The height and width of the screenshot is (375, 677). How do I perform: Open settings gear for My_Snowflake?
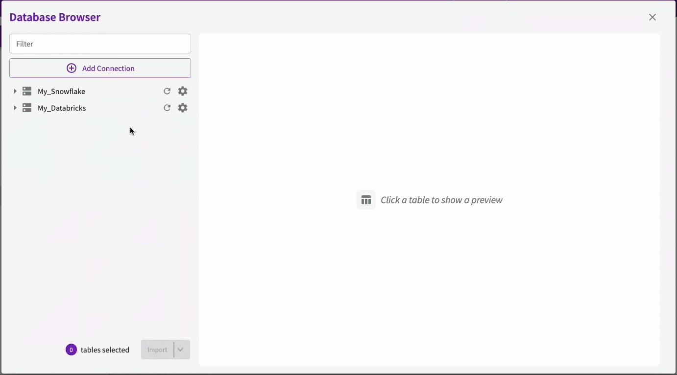coord(183,91)
